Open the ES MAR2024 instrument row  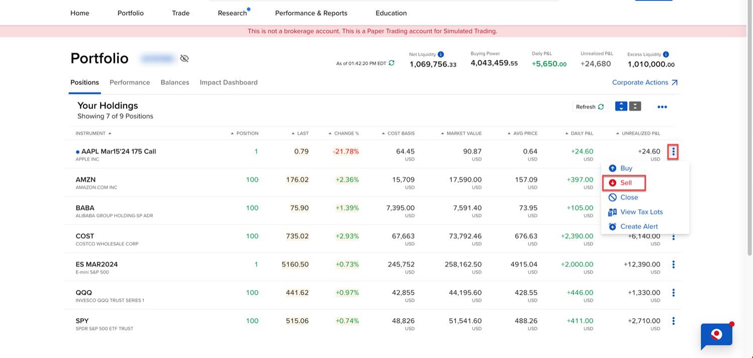97,264
